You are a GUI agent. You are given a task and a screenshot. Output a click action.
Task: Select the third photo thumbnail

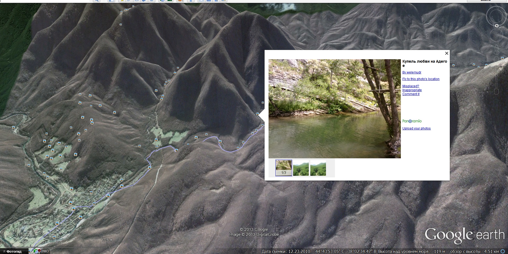tap(318, 168)
